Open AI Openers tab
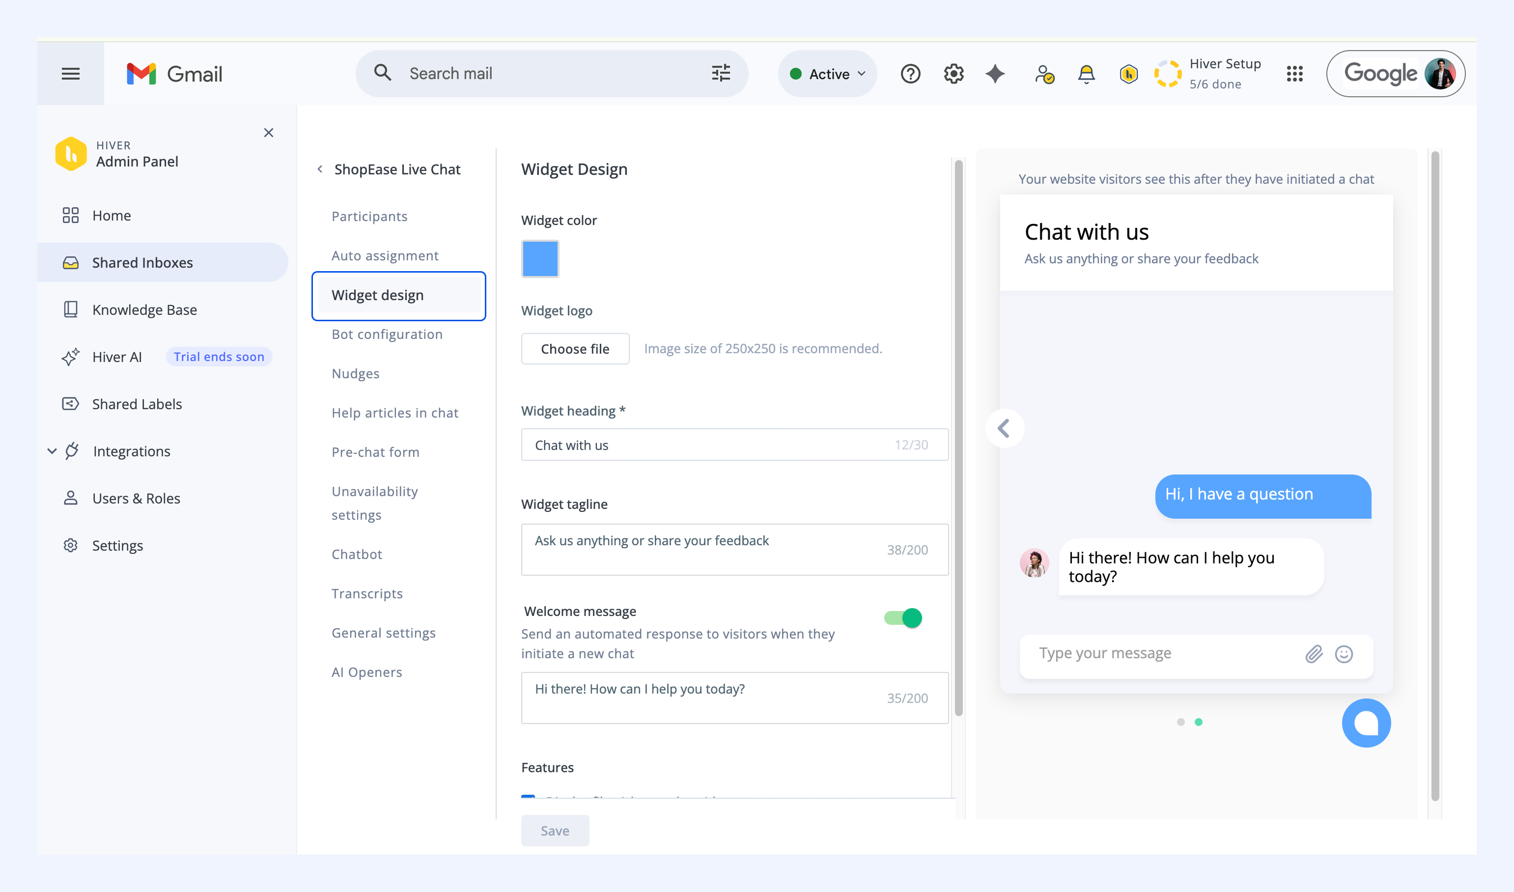This screenshot has height=892, width=1514. [x=366, y=672]
